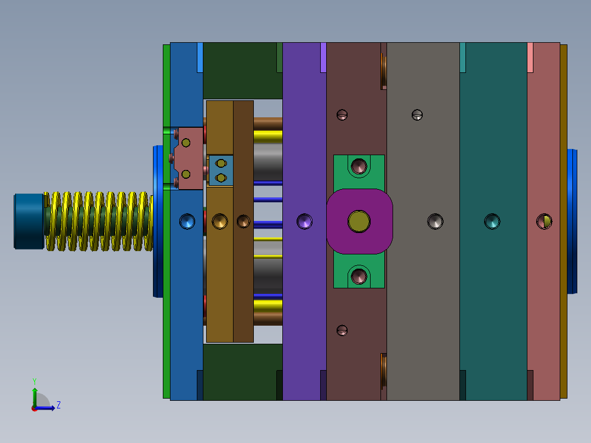Select the blue Z axis arrow of the triad
Image resolution: width=591 pixels, height=443 pixels.
46,408
